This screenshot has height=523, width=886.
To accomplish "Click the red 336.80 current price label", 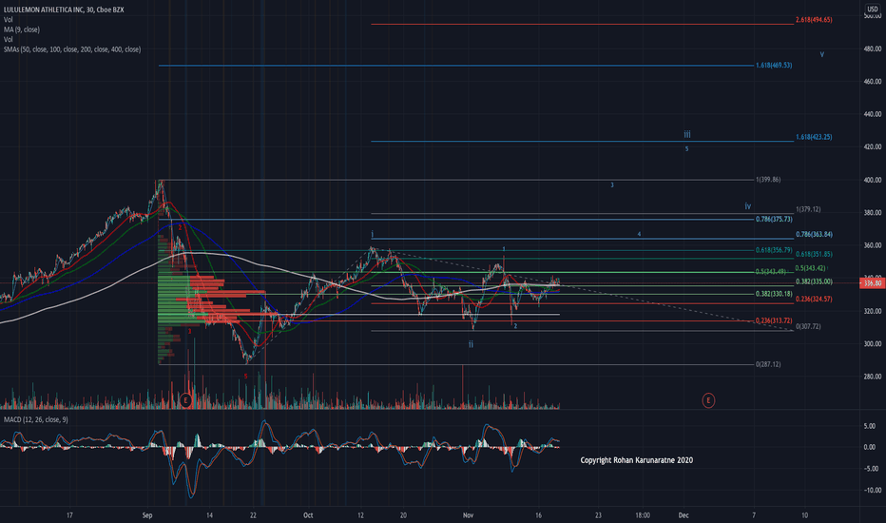I will coord(872,282).
